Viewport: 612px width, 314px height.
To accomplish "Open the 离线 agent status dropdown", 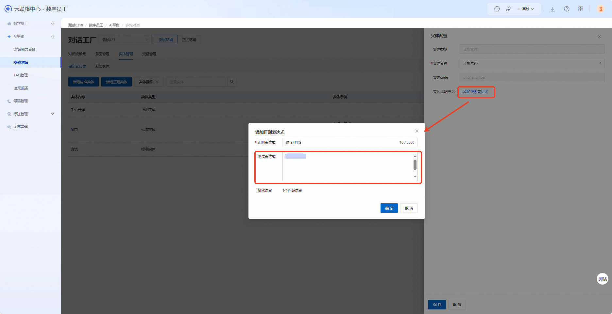I will tap(526, 9).
